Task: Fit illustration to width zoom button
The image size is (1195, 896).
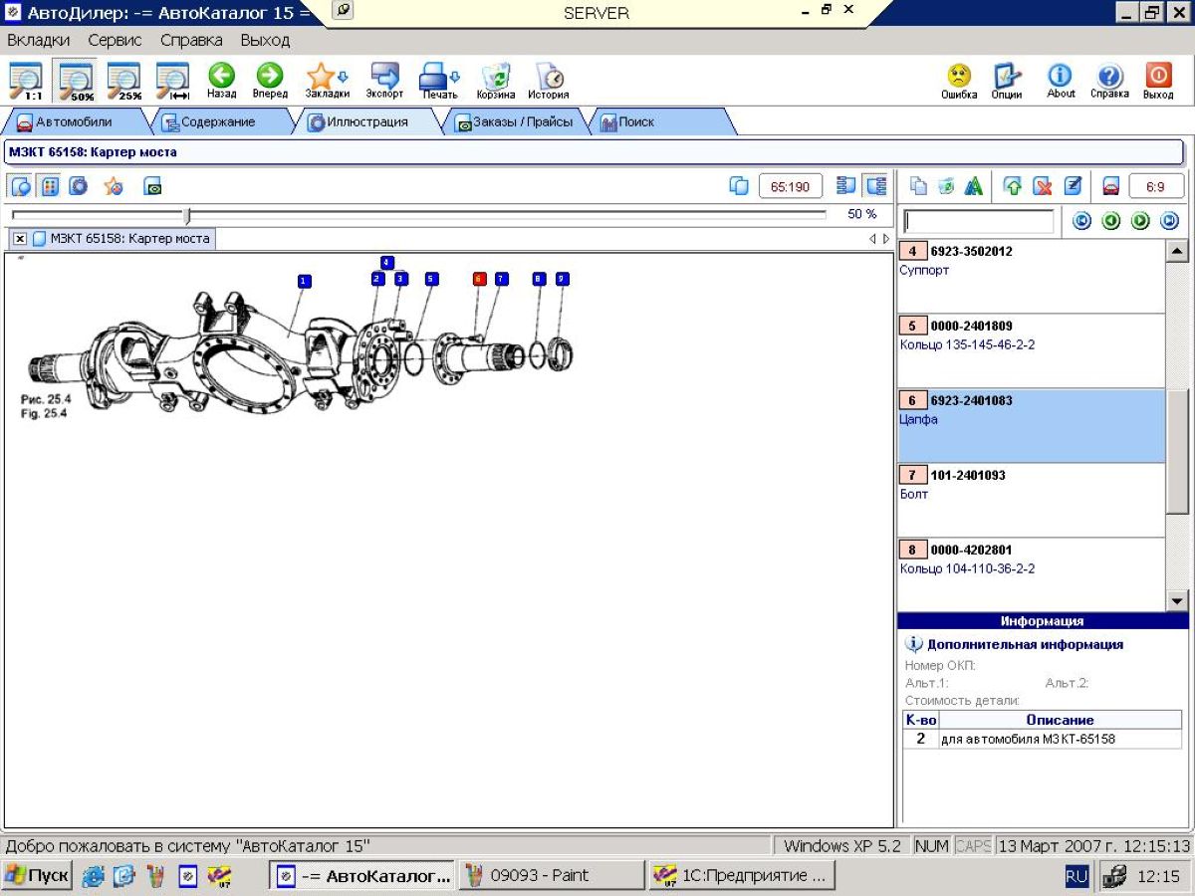Action: coord(172,82)
